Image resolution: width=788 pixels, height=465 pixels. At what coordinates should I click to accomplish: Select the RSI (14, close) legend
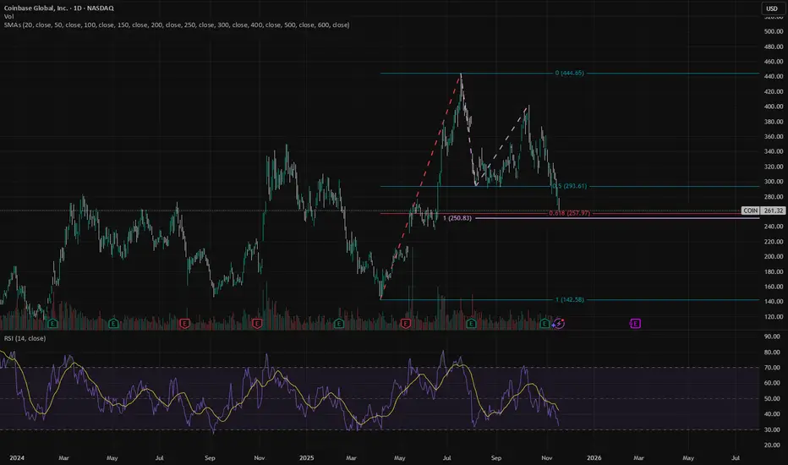pyautogui.click(x=25, y=338)
